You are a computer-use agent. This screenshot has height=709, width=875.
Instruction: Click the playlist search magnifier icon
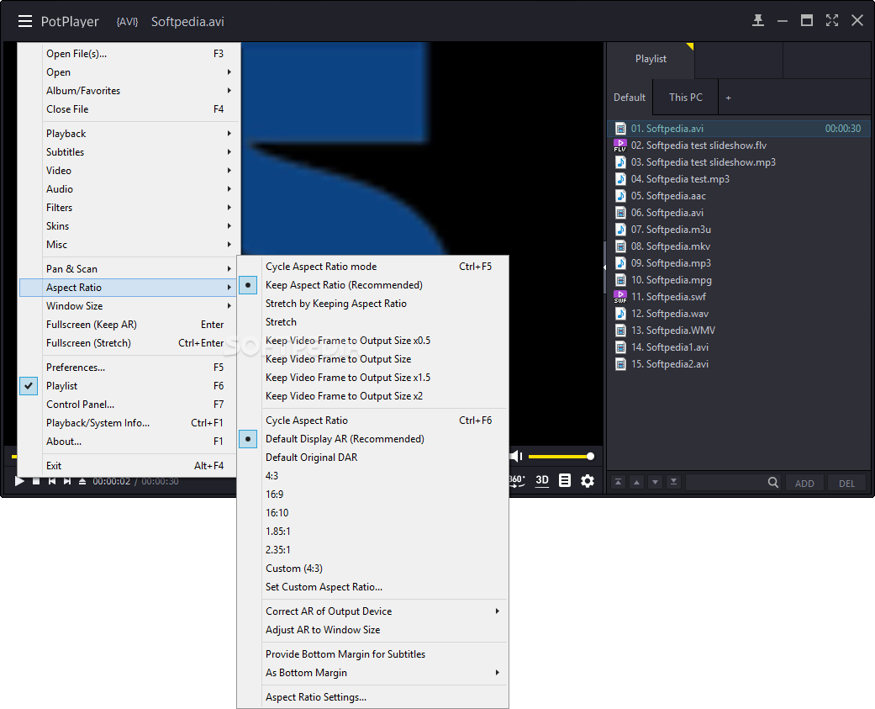tap(773, 483)
